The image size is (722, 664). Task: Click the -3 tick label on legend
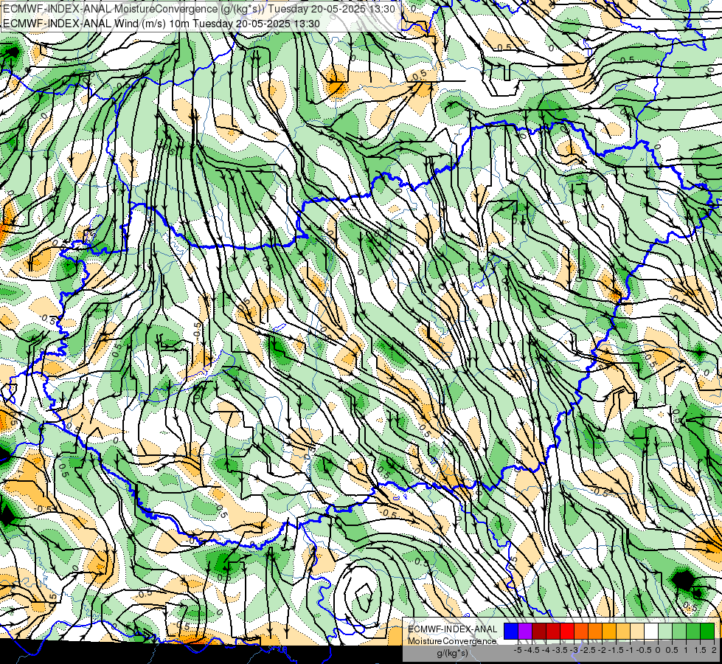click(575, 650)
